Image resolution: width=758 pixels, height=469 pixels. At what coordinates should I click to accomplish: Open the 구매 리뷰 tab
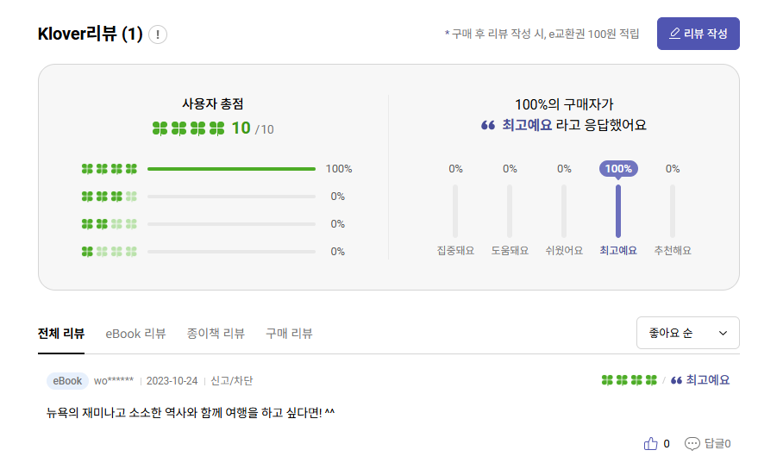pyautogui.click(x=289, y=334)
